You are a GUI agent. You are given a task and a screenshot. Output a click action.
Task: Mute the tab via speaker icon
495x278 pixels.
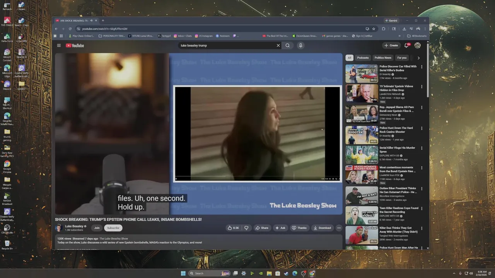[x=91, y=20]
